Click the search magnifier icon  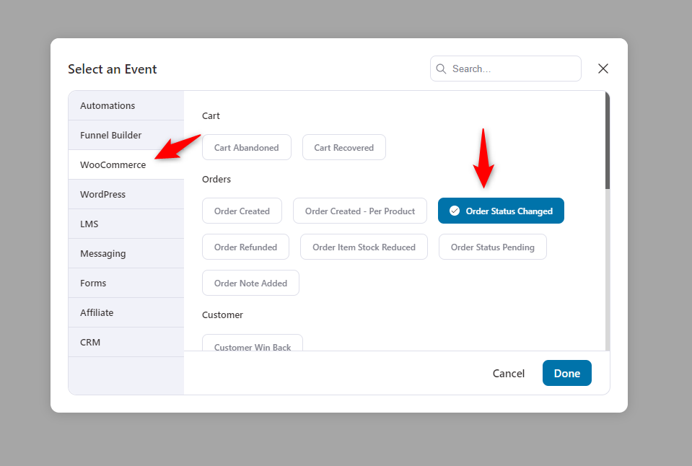coord(441,69)
